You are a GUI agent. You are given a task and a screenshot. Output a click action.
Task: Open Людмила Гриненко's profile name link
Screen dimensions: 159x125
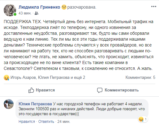click(39, 7)
